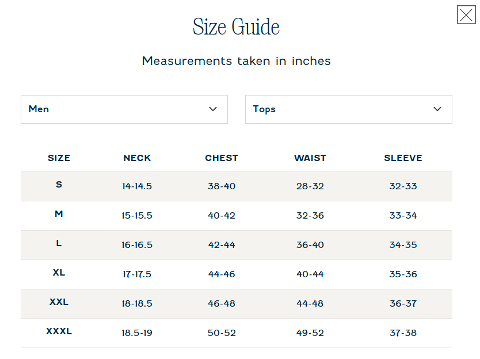Click the neck value 17-17.5

[x=137, y=274]
